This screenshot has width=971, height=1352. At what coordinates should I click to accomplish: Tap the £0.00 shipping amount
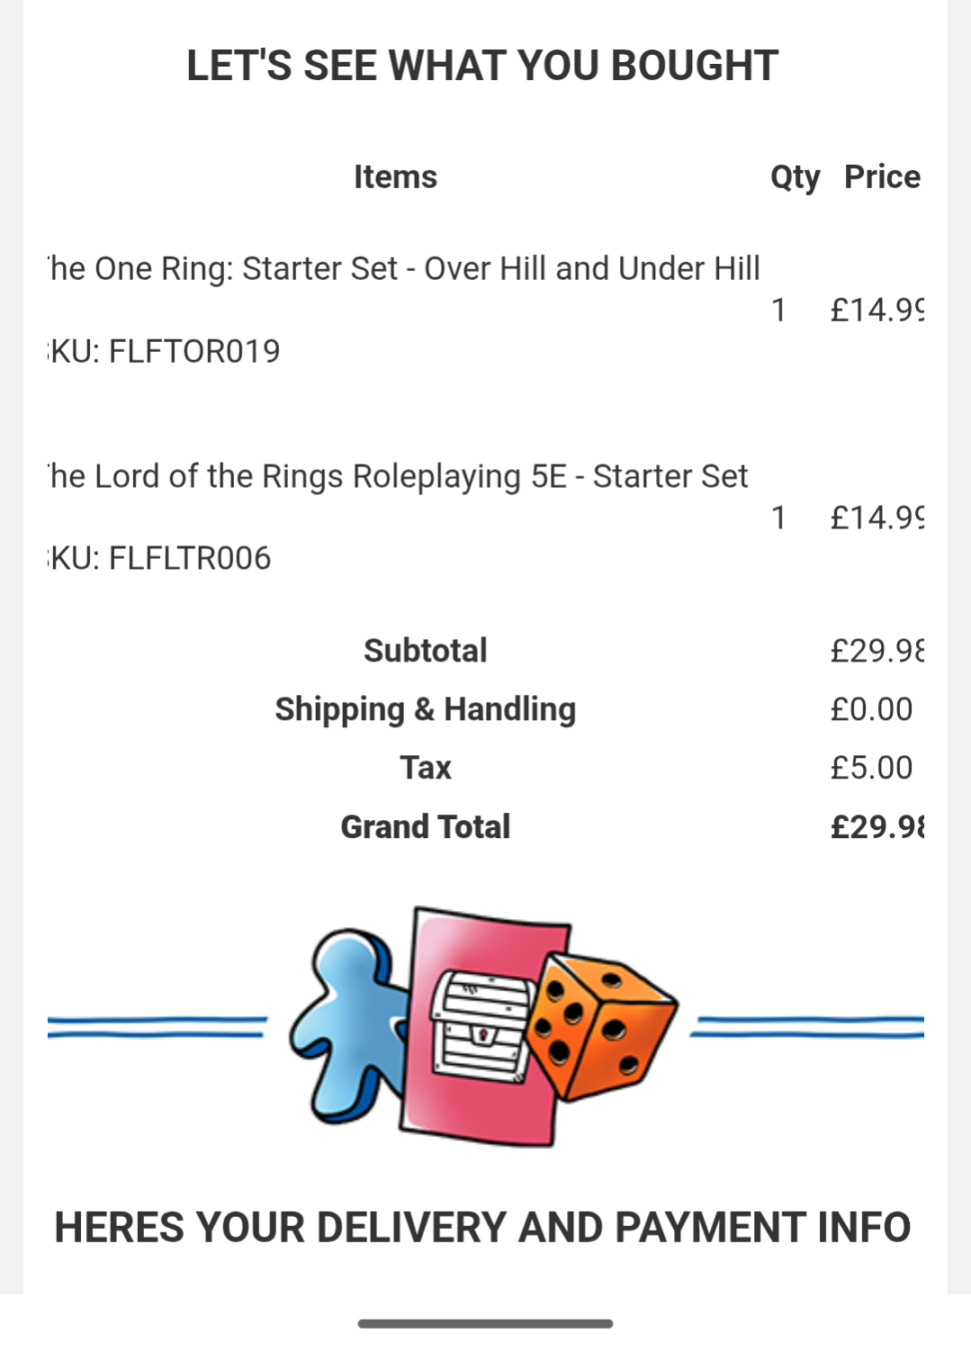click(870, 709)
